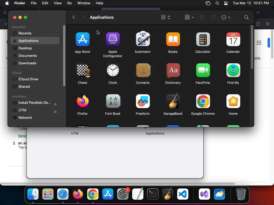Viewport: 274px width, 205px height.
Task: Select the Find My app icon
Action: [x=233, y=70]
